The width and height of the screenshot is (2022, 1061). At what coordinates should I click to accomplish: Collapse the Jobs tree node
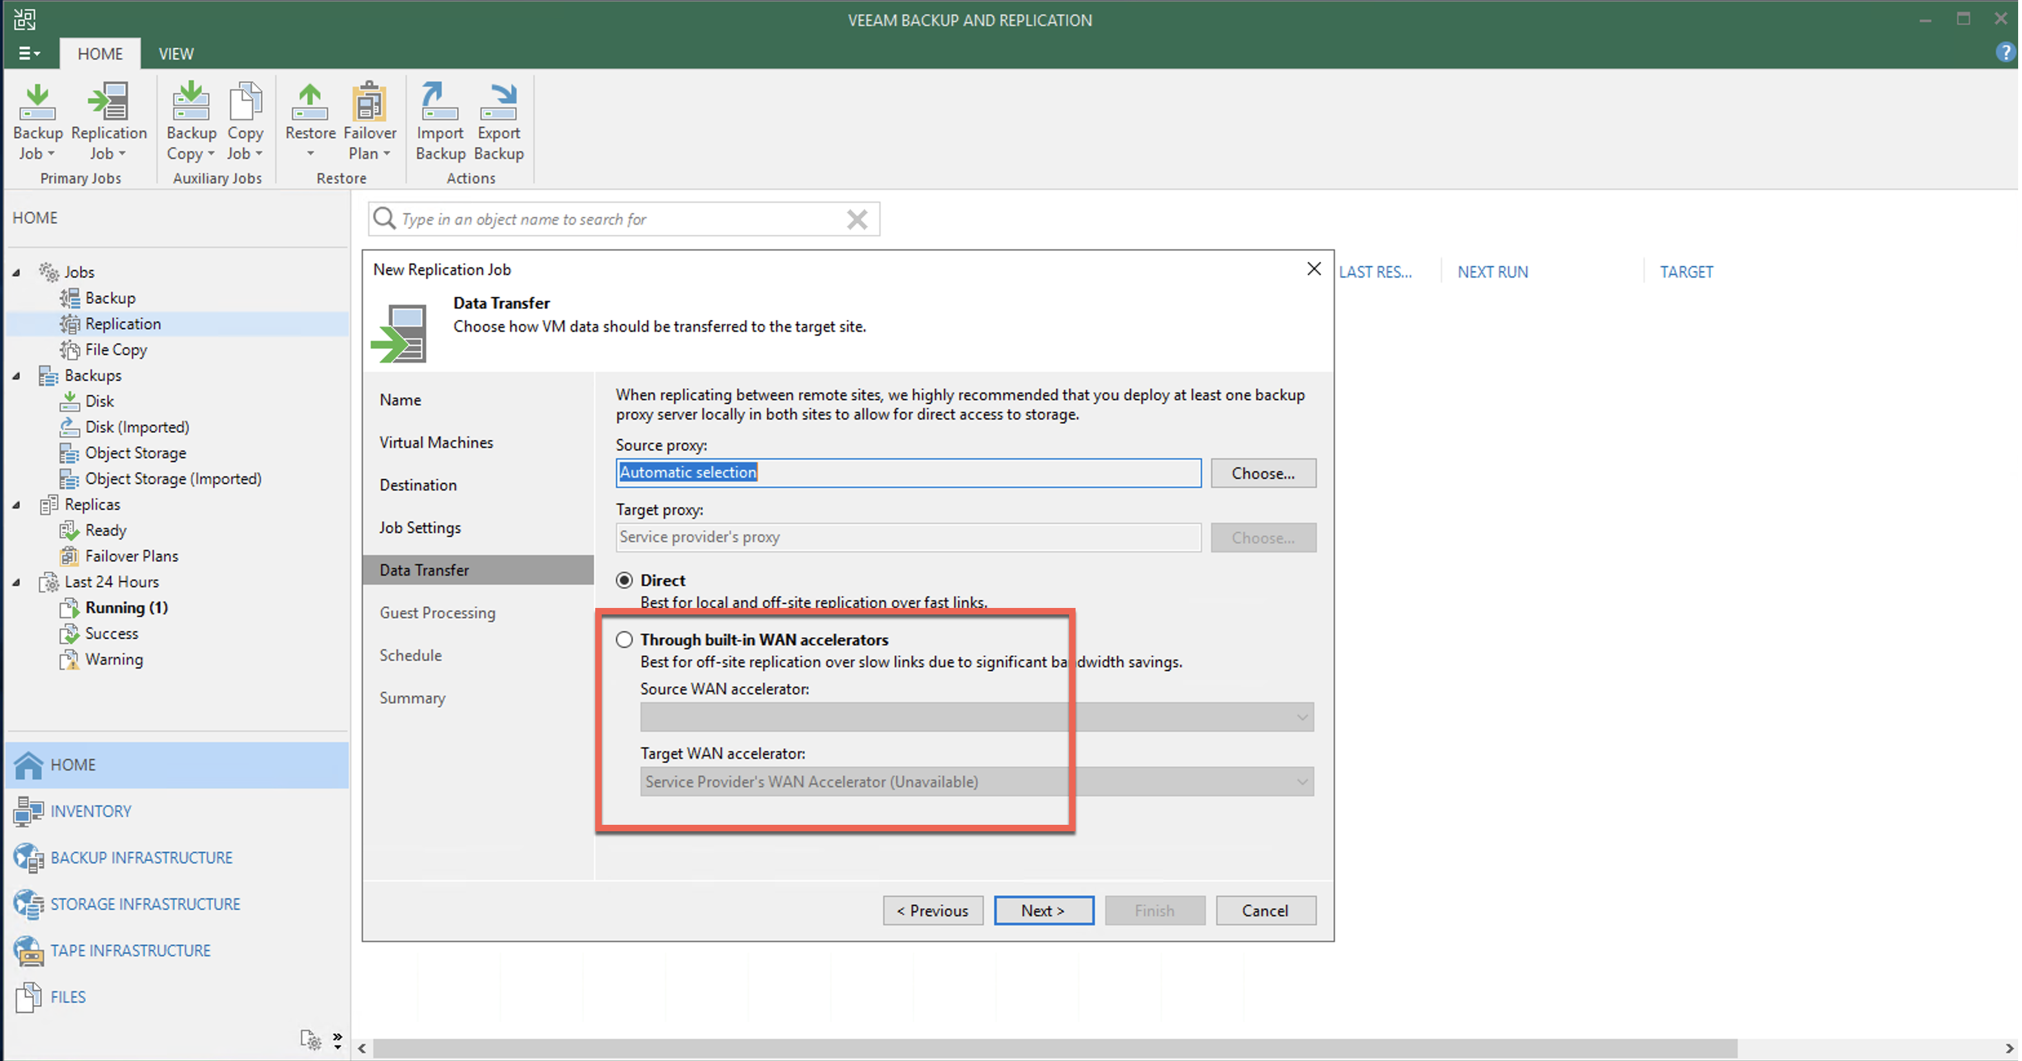[x=17, y=272]
